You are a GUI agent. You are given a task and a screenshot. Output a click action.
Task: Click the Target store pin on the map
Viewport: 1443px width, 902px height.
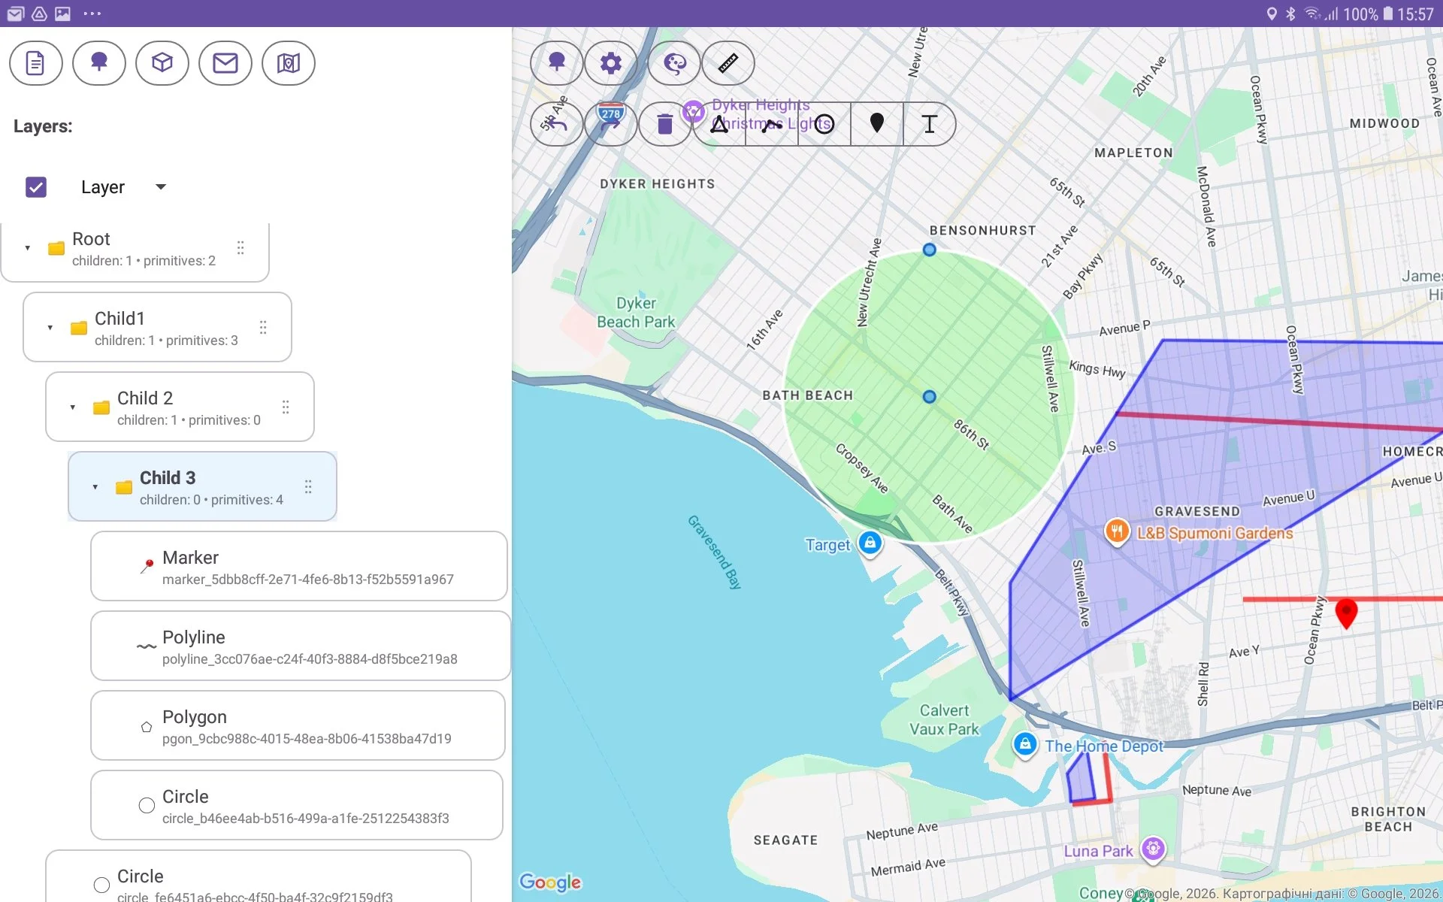pyautogui.click(x=870, y=543)
